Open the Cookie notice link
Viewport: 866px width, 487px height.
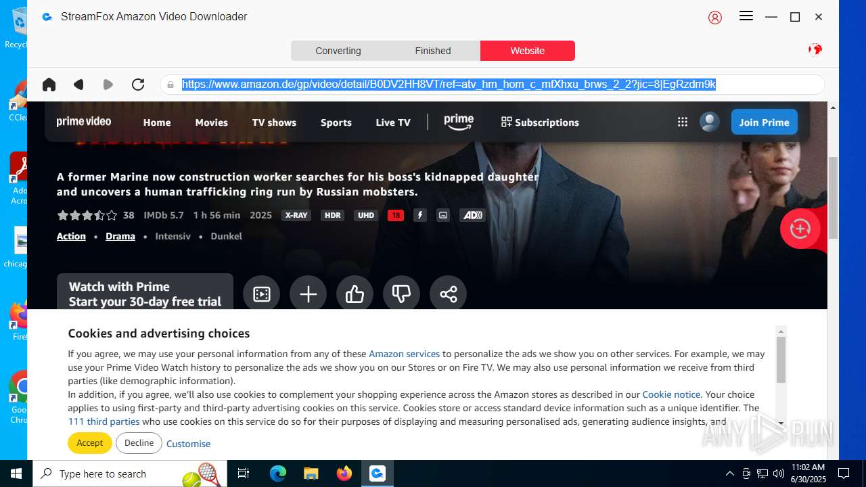click(x=671, y=394)
